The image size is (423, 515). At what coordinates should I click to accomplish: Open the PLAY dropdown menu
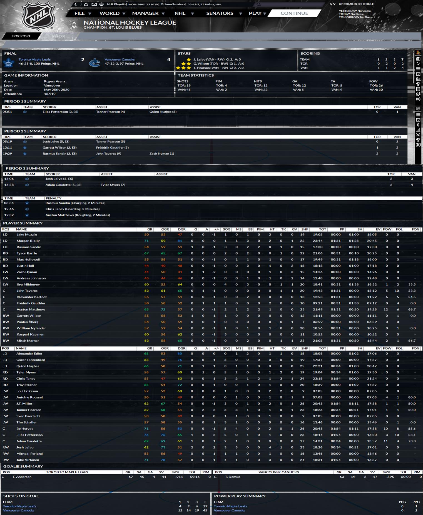click(257, 13)
